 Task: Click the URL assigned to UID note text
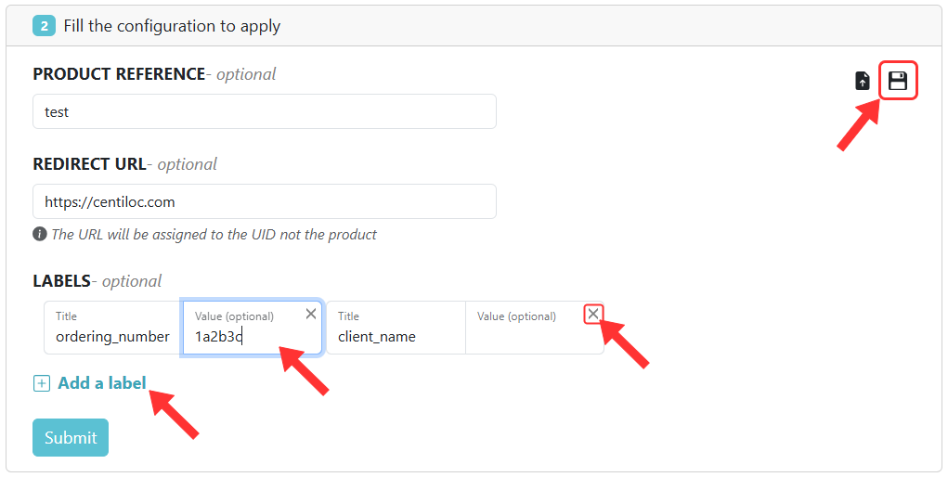[x=214, y=235]
